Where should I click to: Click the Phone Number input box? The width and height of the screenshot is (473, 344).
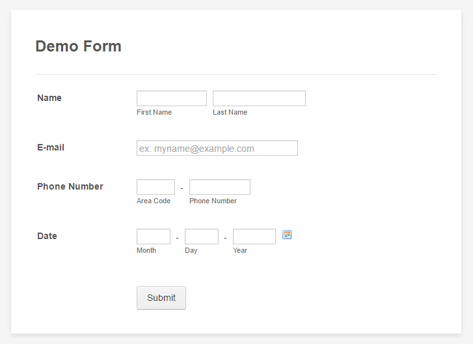[220, 187]
